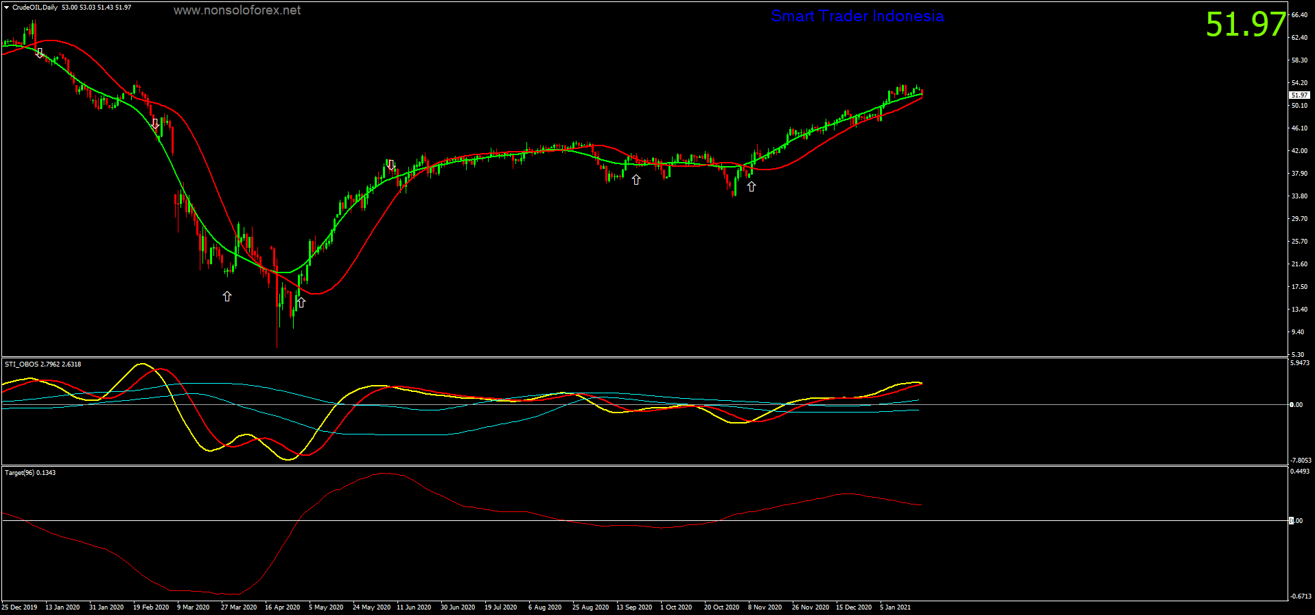Click the Target(96) 0.1343 indicator label
This screenshot has height=615, width=1315.
(x=30, y=472)
